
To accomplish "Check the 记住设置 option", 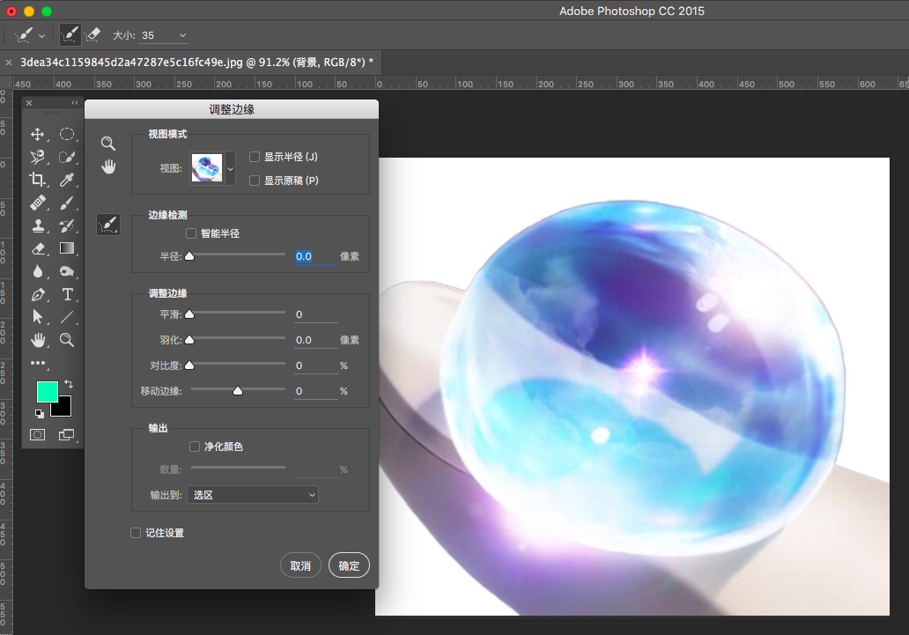I will click(135, 533).
